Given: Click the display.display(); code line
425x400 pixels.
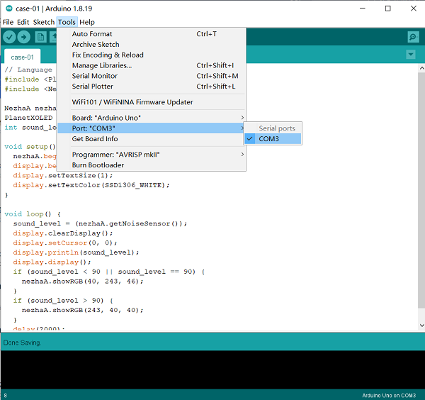Looking at the screenshot, I should (52, 262).
